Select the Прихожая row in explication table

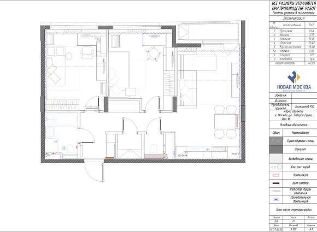(x=293, y=31)
